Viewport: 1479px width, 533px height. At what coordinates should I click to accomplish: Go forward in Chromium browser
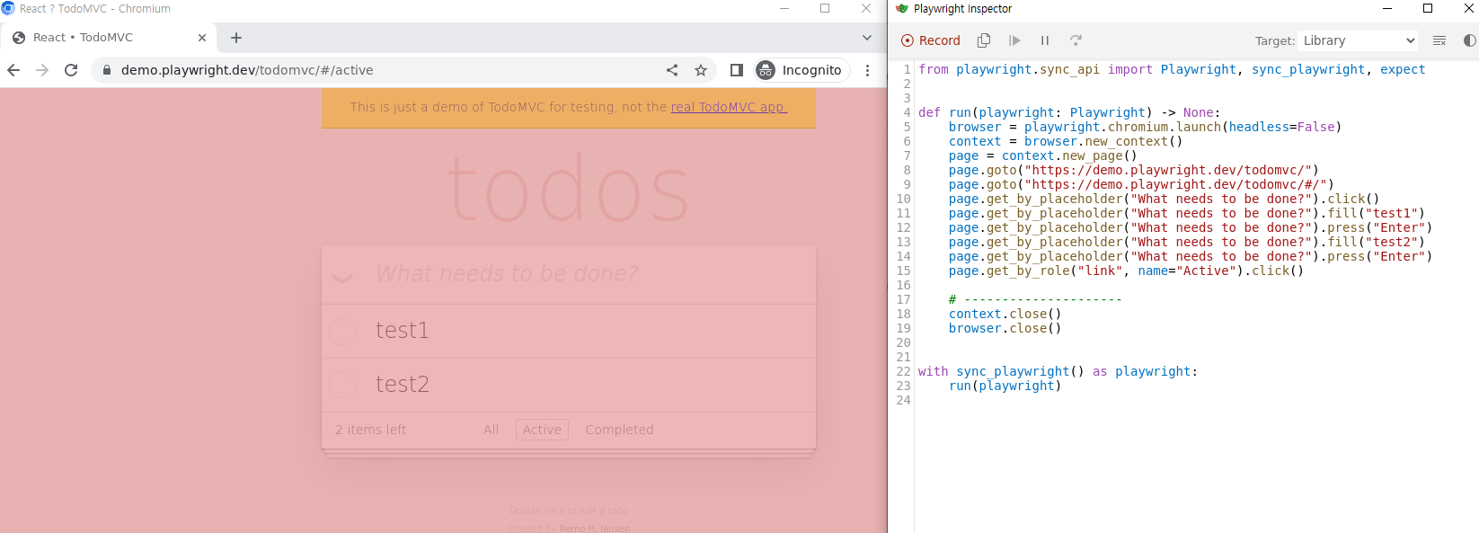[42, 70]
